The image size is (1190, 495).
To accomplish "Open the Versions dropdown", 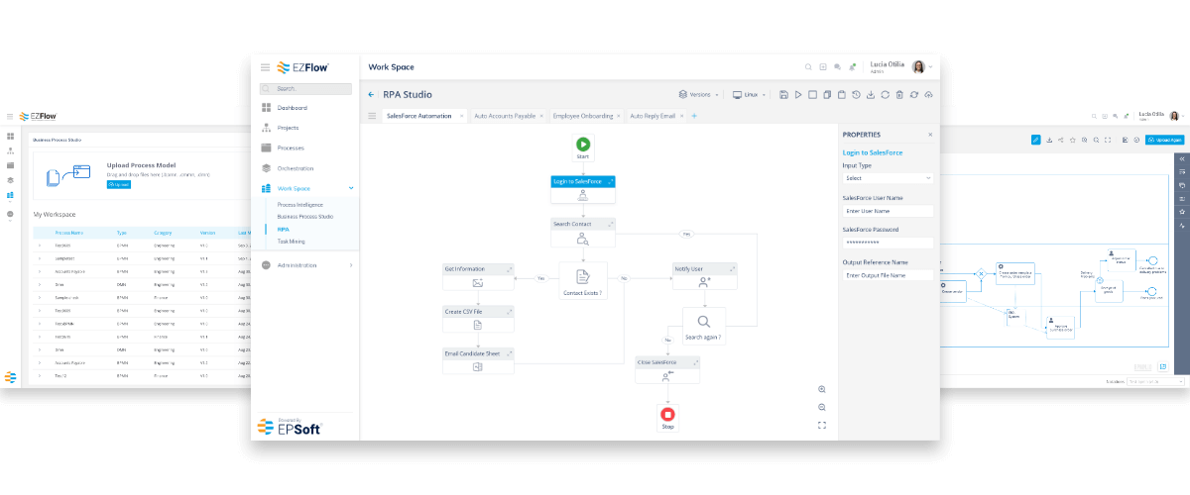I will [699, 95].
